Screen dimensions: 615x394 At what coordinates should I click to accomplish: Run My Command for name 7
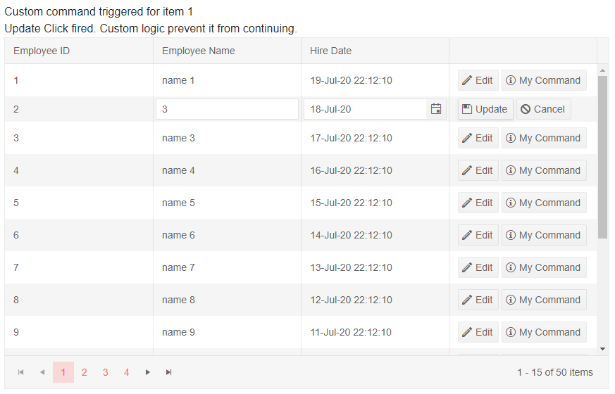pos(543,267)
